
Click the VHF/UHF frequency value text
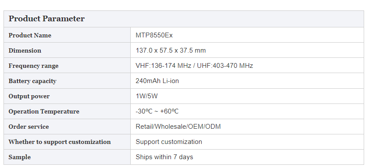click(x=194, y=66)
